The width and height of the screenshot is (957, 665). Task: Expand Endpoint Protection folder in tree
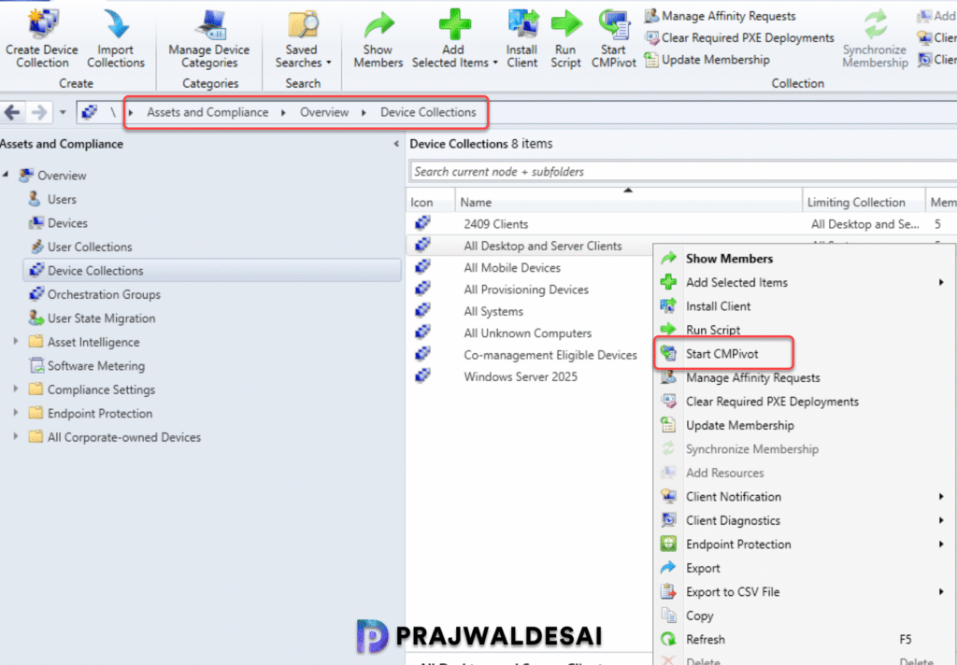(16, 413)
